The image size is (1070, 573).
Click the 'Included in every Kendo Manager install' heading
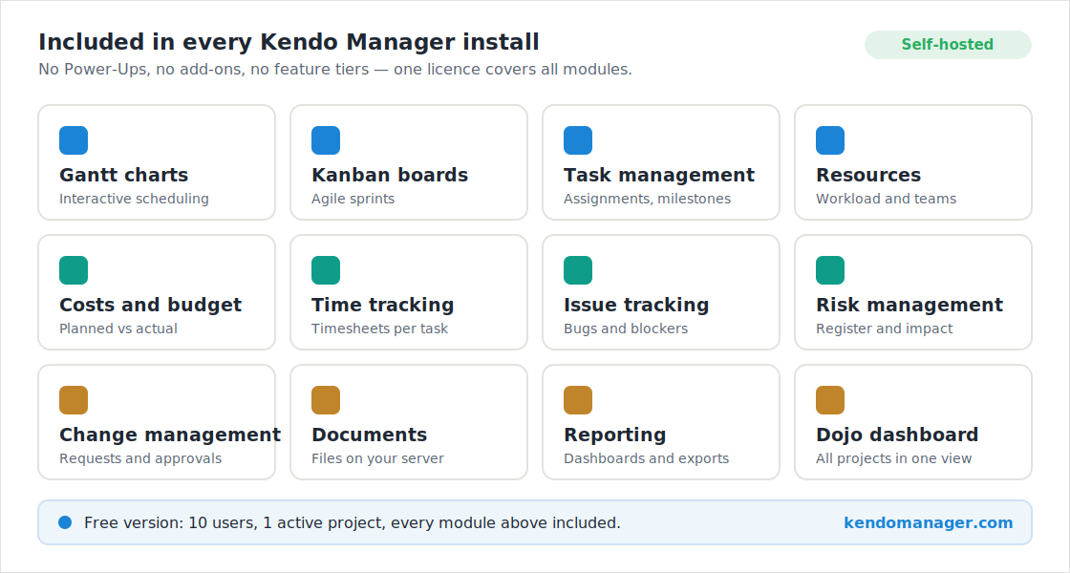pyautogui.click(x=289, y=42)
